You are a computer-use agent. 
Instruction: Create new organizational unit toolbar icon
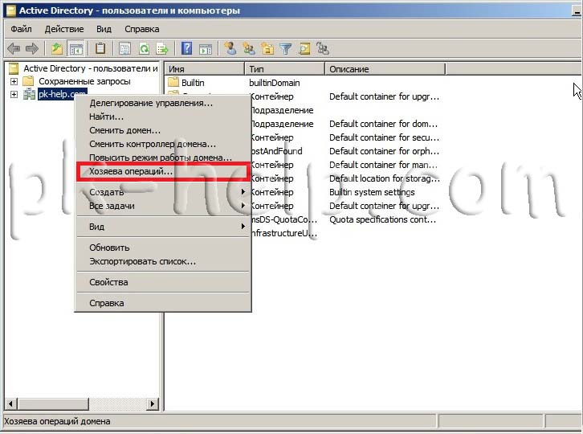coord(267,49)
